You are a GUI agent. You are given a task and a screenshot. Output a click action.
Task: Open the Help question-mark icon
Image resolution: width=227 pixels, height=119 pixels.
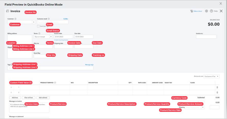tap(211, 11)
